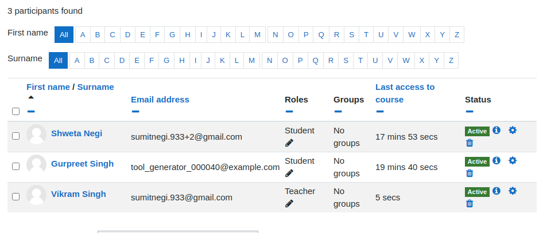The width and height of the screenshot is (547, 233).
Task: Collapse the Status column
Action: coord(469,112)
